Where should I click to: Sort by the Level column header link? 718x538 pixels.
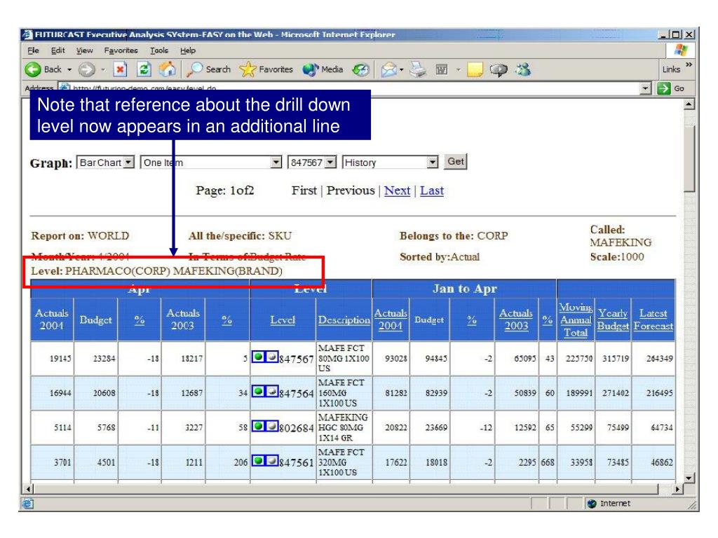283,319
